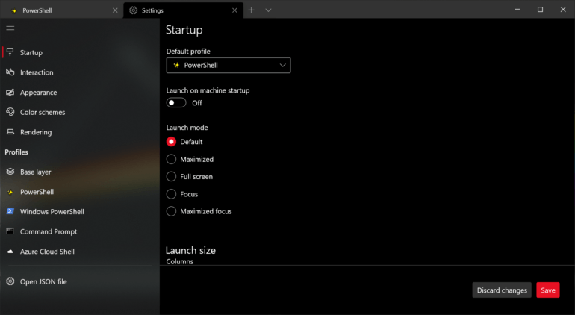Open the Appearance settings page
The height and width of the screenshot is (315, 575).
[80, 92]
